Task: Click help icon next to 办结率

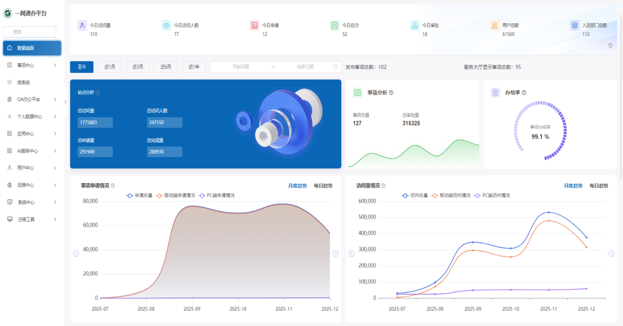Action: point(524,92)
